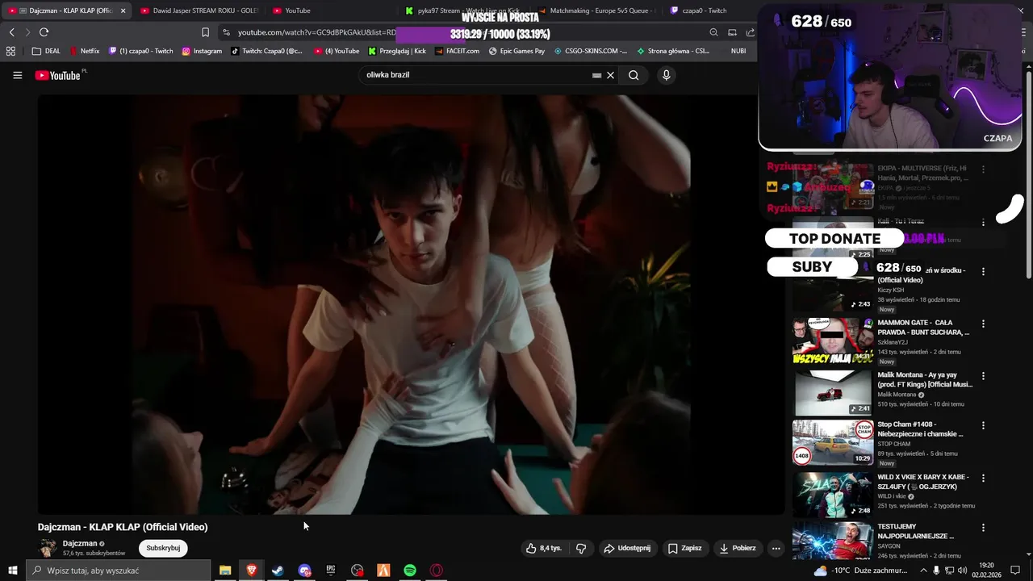The image size is (1033, 581).
Task: Open options menu for the Kiczy KSH video
Action: click(x=983, y=271)
